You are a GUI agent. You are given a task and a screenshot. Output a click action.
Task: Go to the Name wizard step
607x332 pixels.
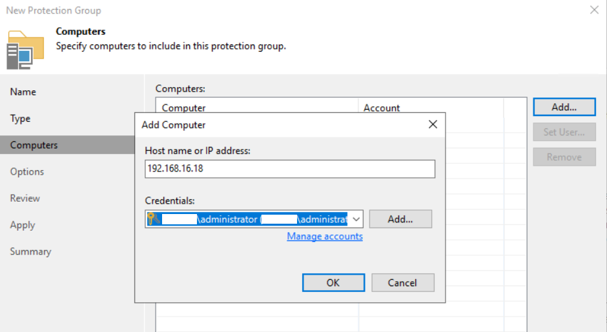tap(23, 92)
